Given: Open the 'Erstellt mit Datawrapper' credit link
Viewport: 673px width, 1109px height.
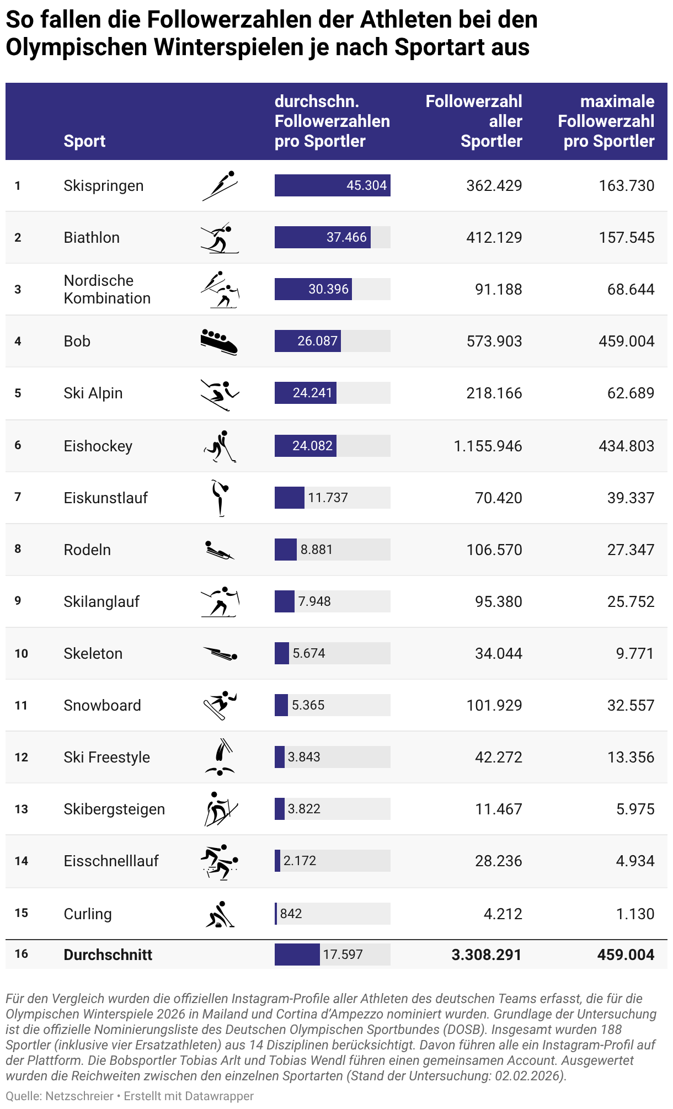Looking at the screenshot, I should point(189,1096).
